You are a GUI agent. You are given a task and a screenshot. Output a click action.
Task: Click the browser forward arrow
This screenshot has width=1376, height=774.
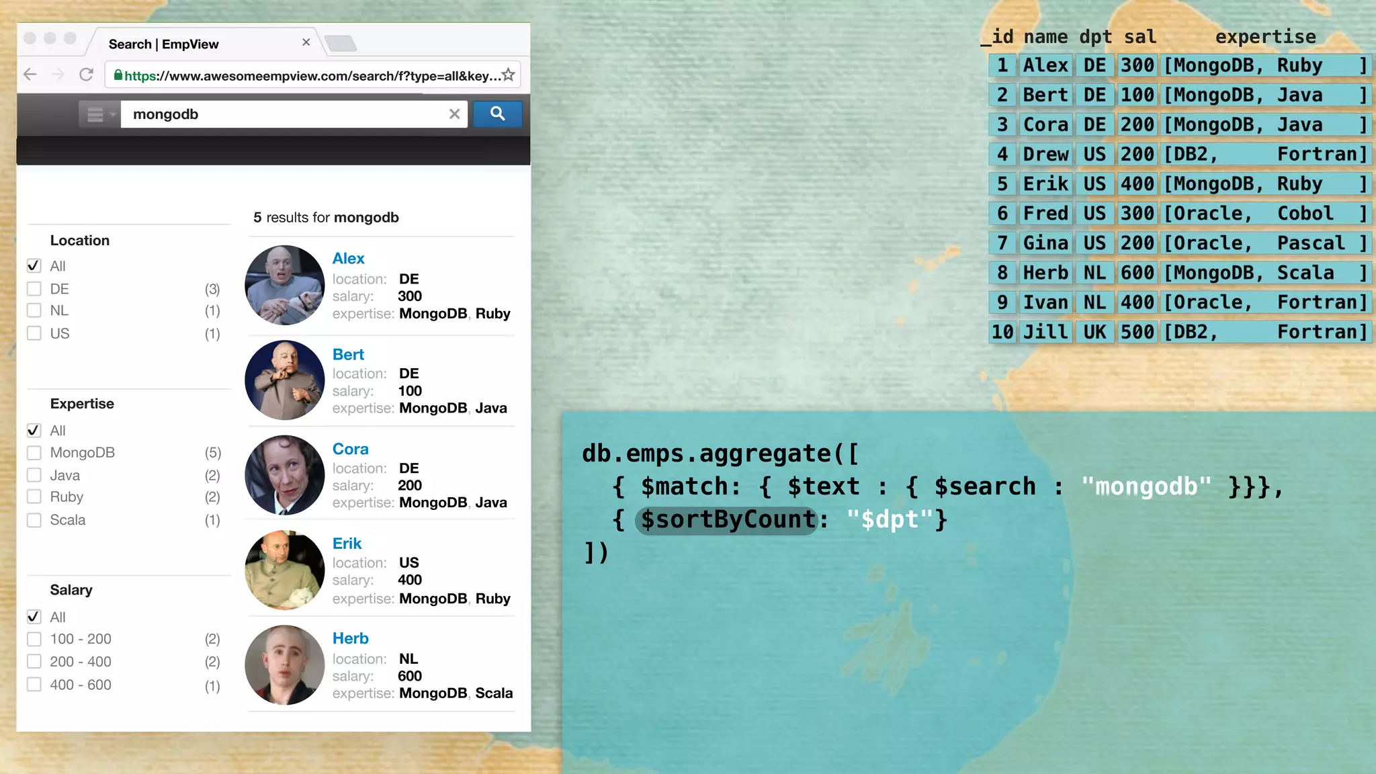(x=58, y=75)
